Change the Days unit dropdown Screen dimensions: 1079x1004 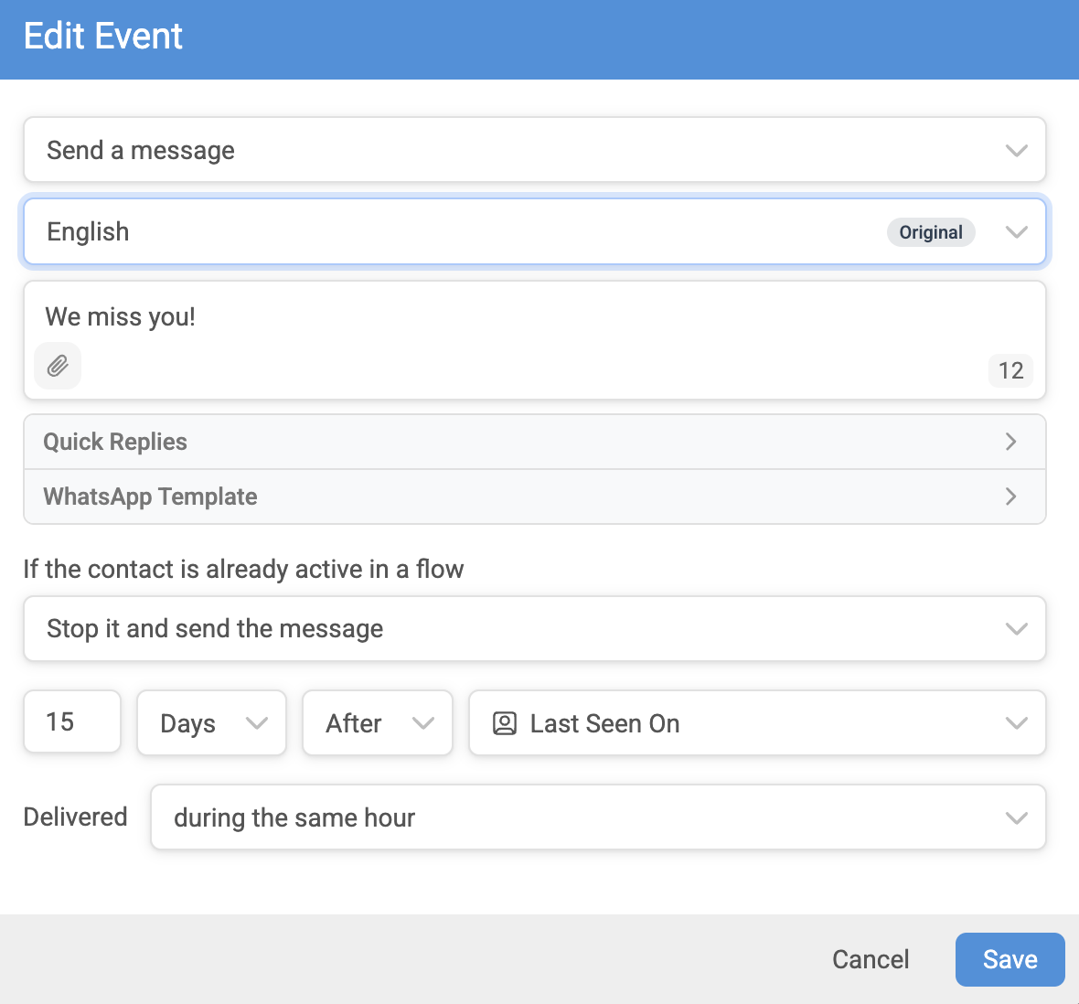tap(211, 723)
